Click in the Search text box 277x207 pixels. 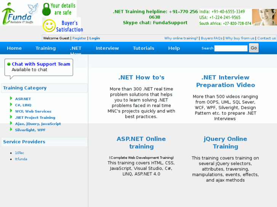pos(231,48)
